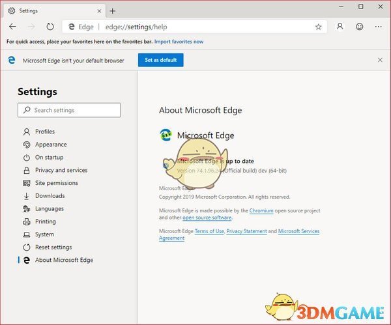This screenshot has width=391, height=325.
Task: Refresh the page with reload icon
Action: coord(50,27)
